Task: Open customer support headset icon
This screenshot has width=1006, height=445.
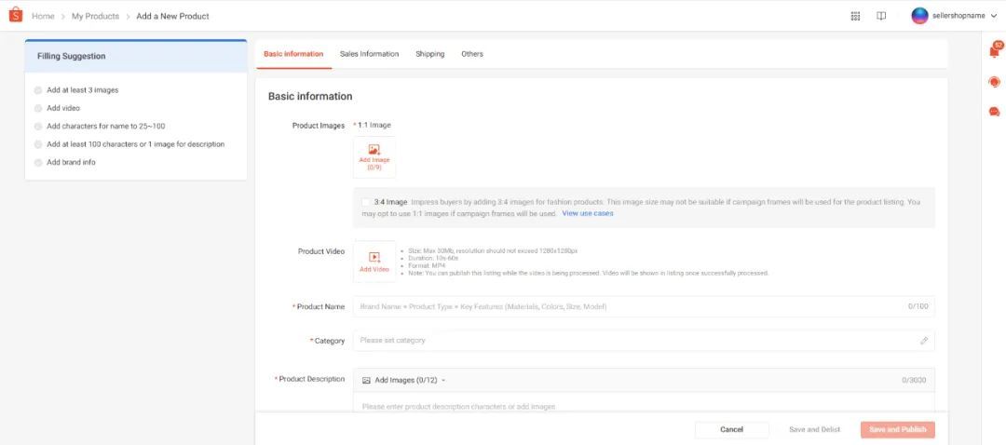Action: [x=995, y=82]
